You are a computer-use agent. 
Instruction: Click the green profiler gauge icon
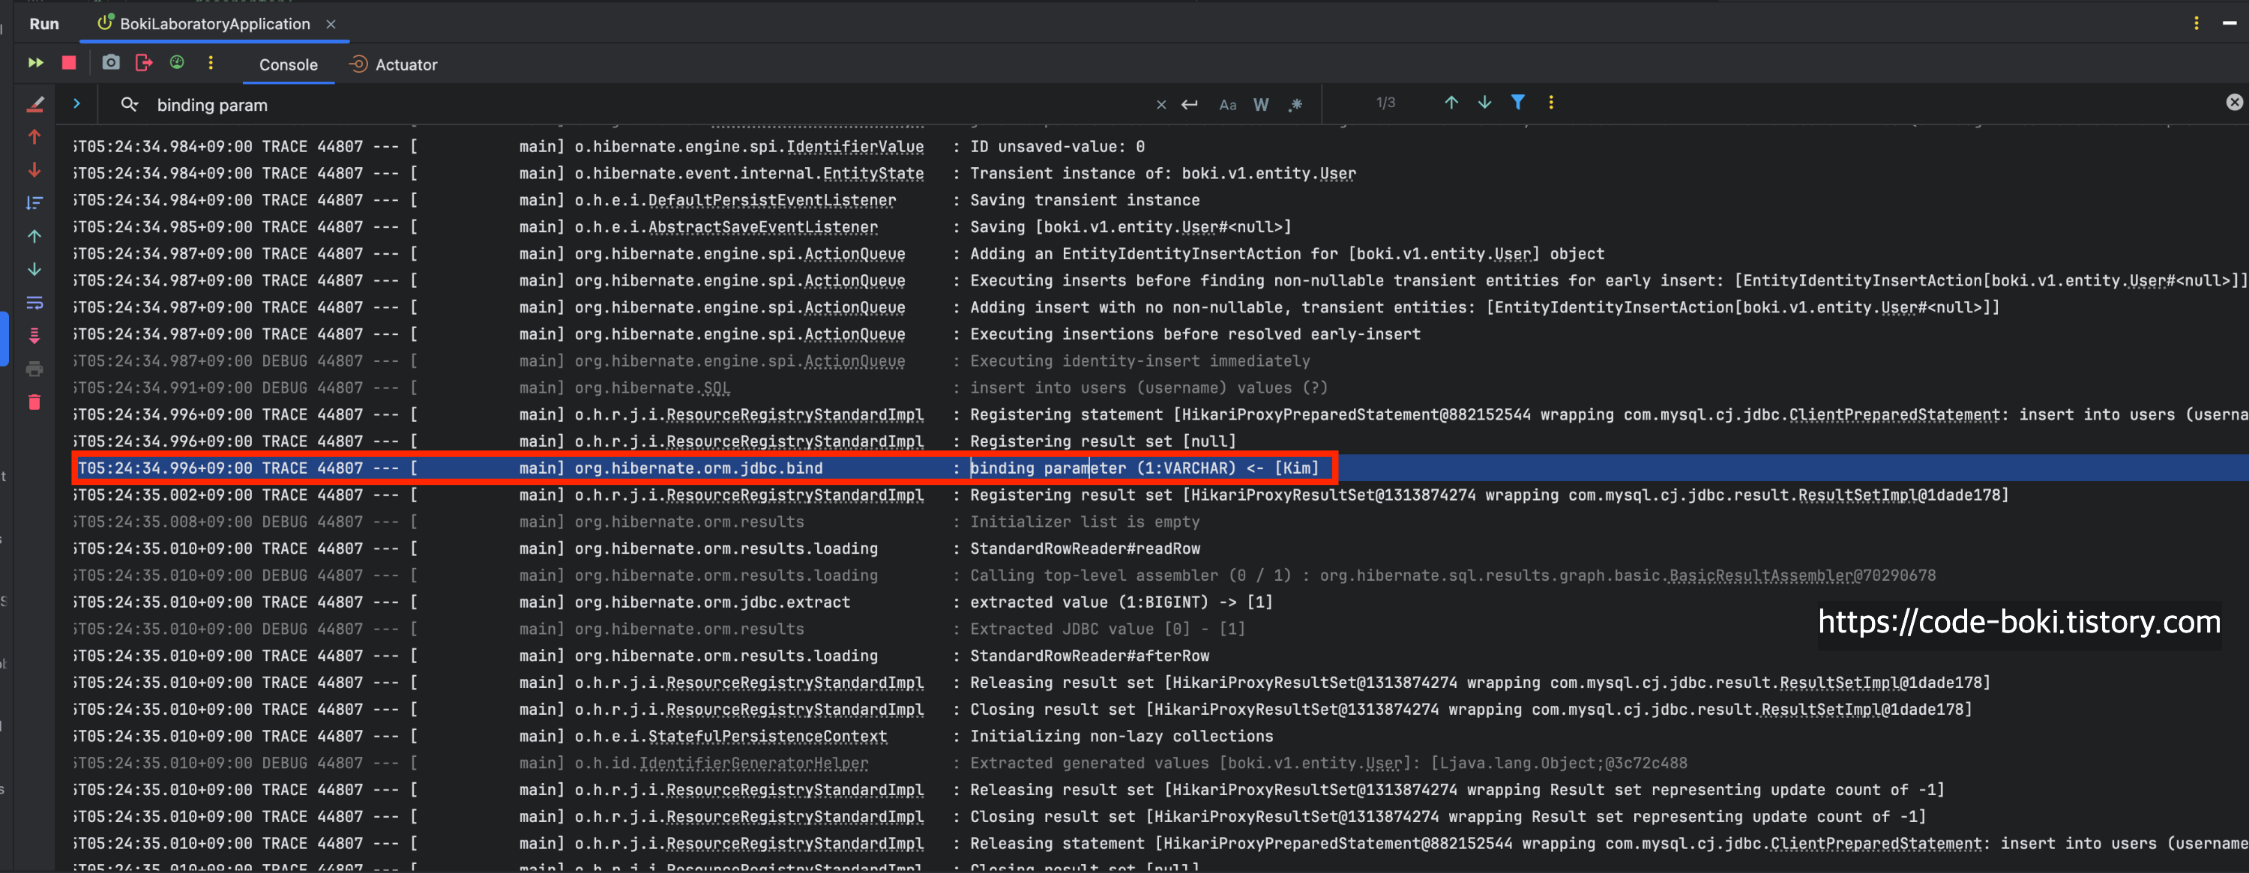coord(177,63)
